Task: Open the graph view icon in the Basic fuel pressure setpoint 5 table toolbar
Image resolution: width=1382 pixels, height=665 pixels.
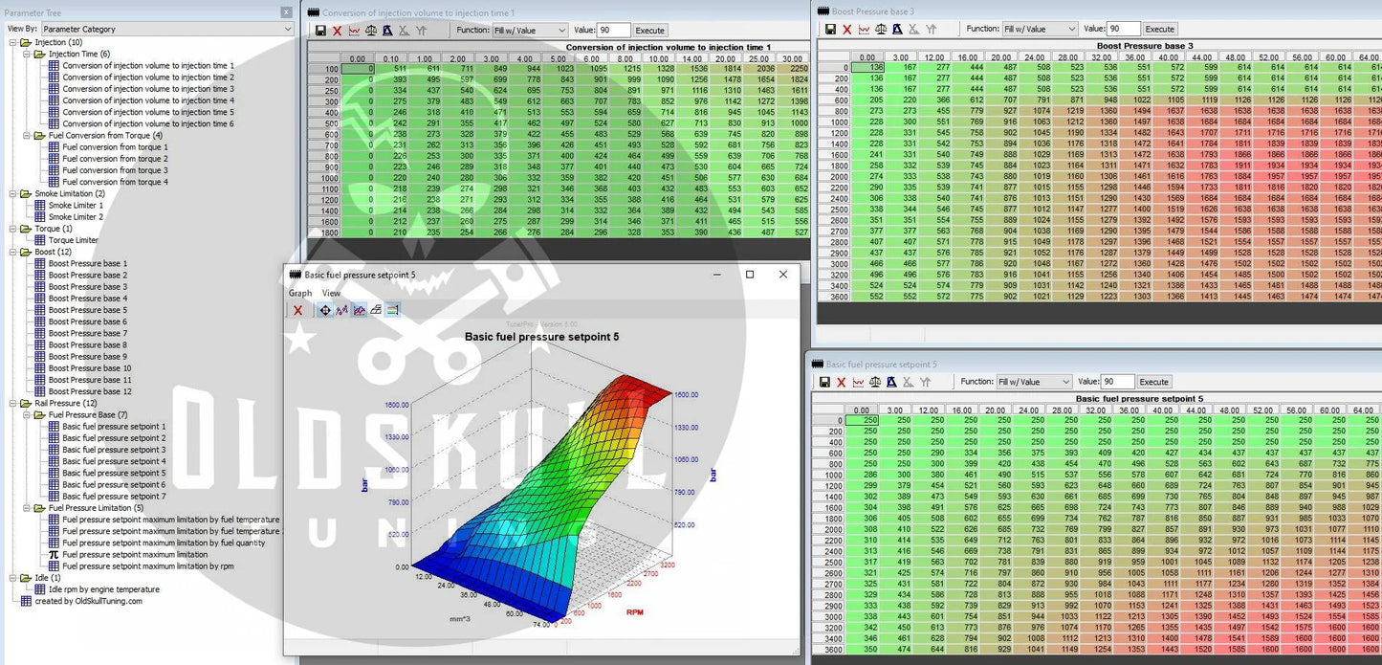Action: (x=858, y=382)
